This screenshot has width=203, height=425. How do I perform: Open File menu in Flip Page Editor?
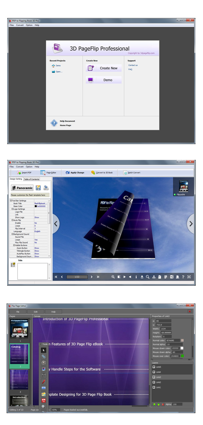18,312
